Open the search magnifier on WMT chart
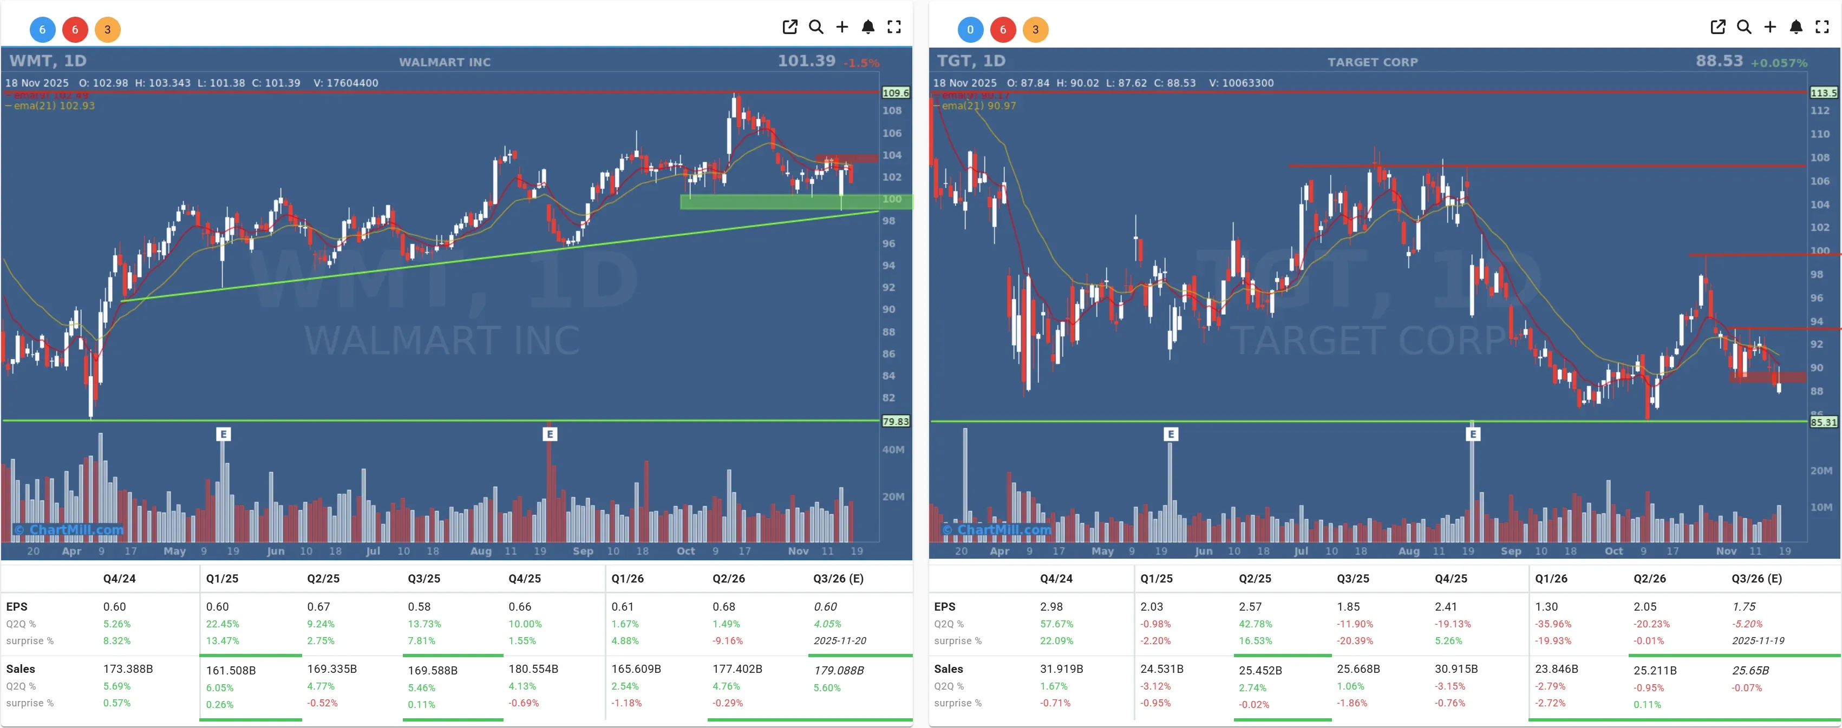The width and height of the screenshot is (1842, 728). point(816,27)
